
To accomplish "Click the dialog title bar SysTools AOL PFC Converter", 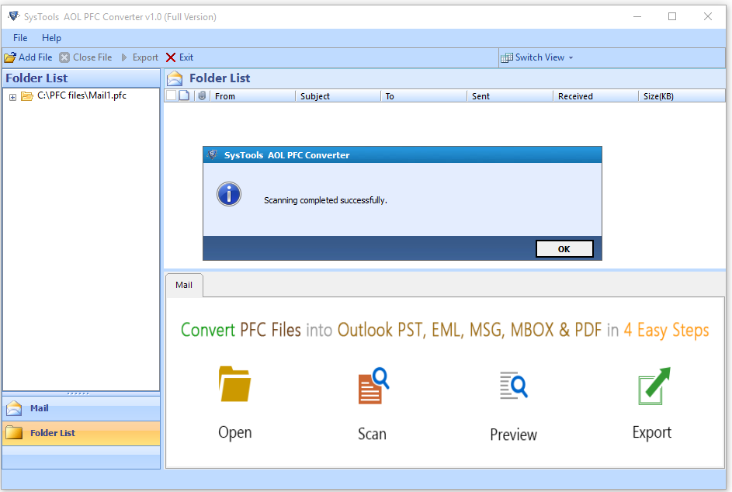I will click(x=402, y=155).
